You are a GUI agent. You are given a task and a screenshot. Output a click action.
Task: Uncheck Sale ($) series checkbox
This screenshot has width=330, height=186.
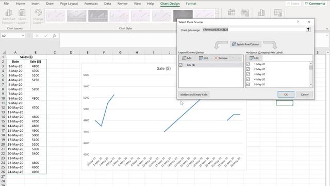(x=180, y=65)
